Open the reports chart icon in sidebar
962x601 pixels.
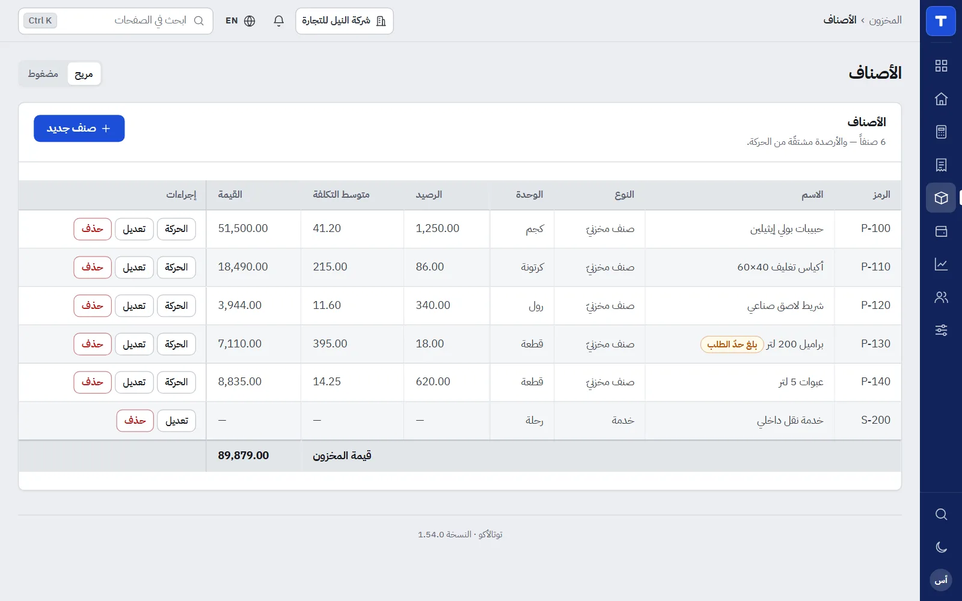[941, 264]
